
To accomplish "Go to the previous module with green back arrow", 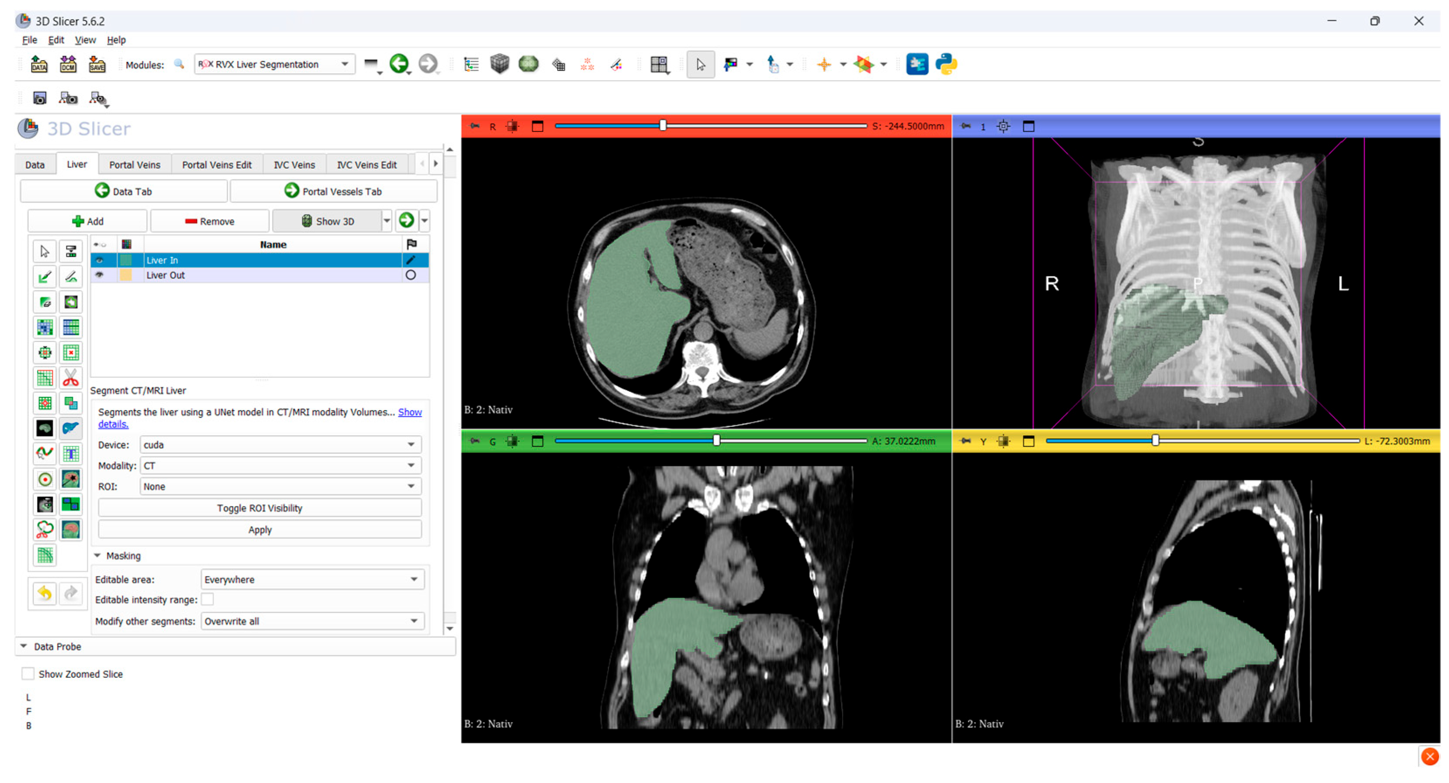I will click(399, 64).
